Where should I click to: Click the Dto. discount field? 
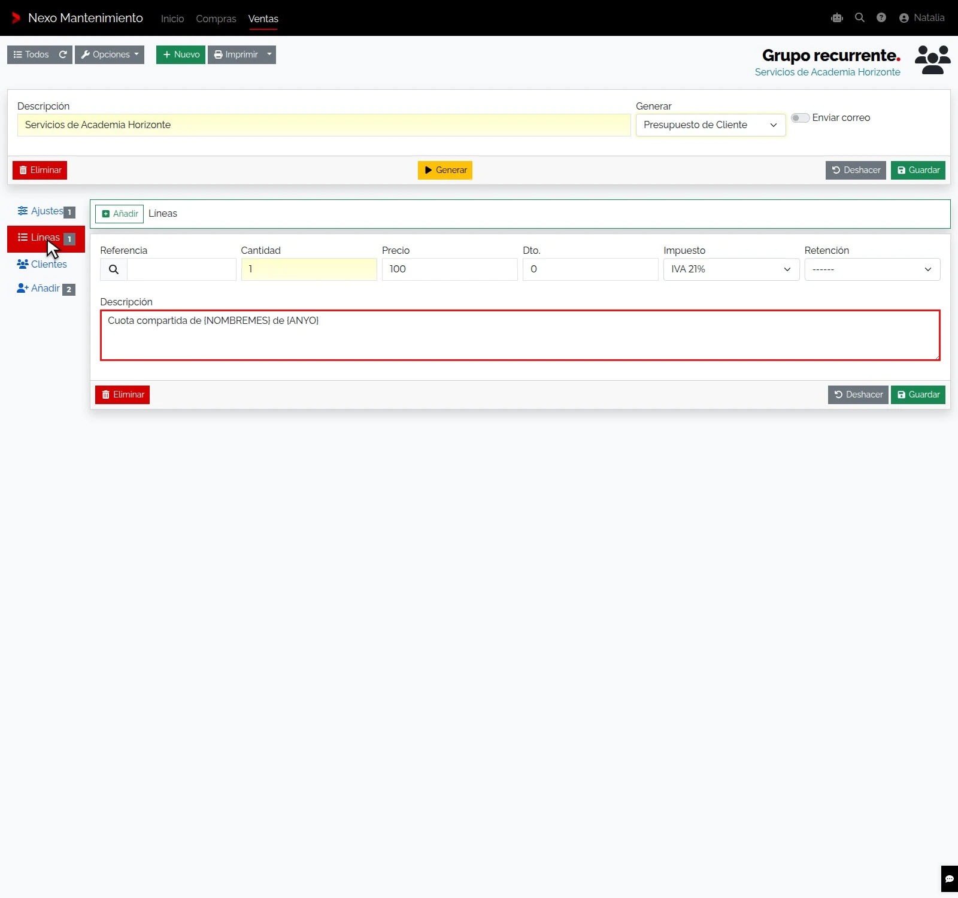click(590, 269)
